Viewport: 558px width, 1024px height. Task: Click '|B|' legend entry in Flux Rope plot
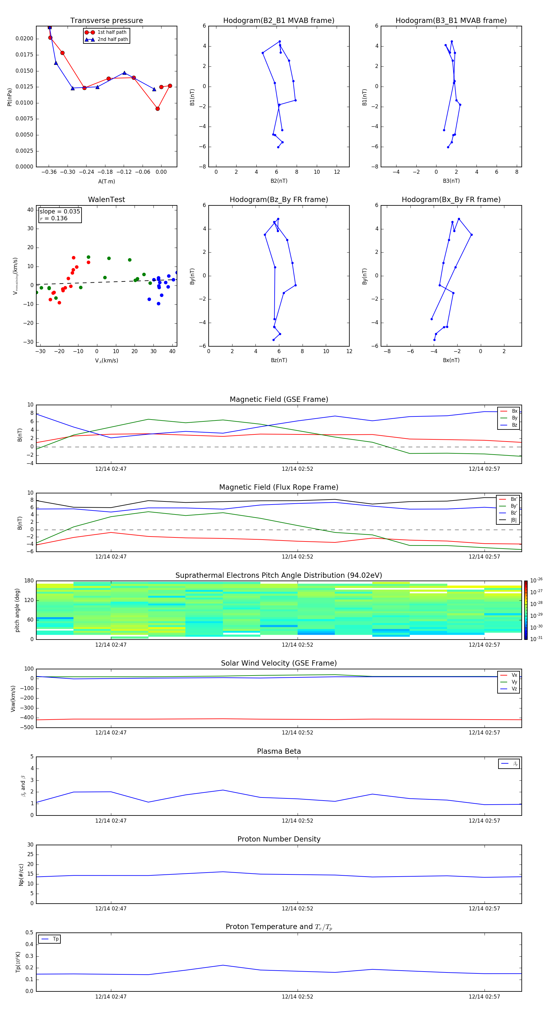508,520
